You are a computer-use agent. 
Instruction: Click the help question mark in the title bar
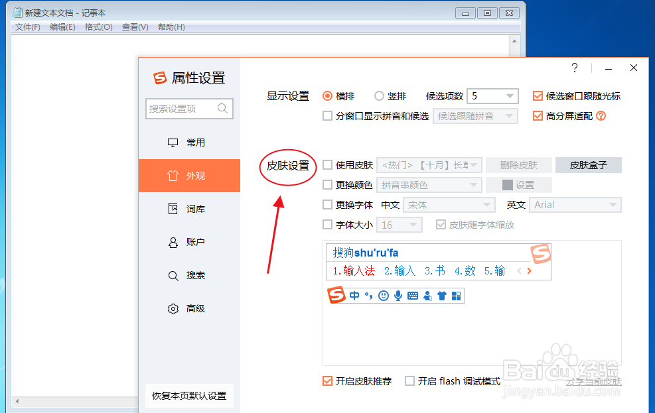click(x=575, y=68)
